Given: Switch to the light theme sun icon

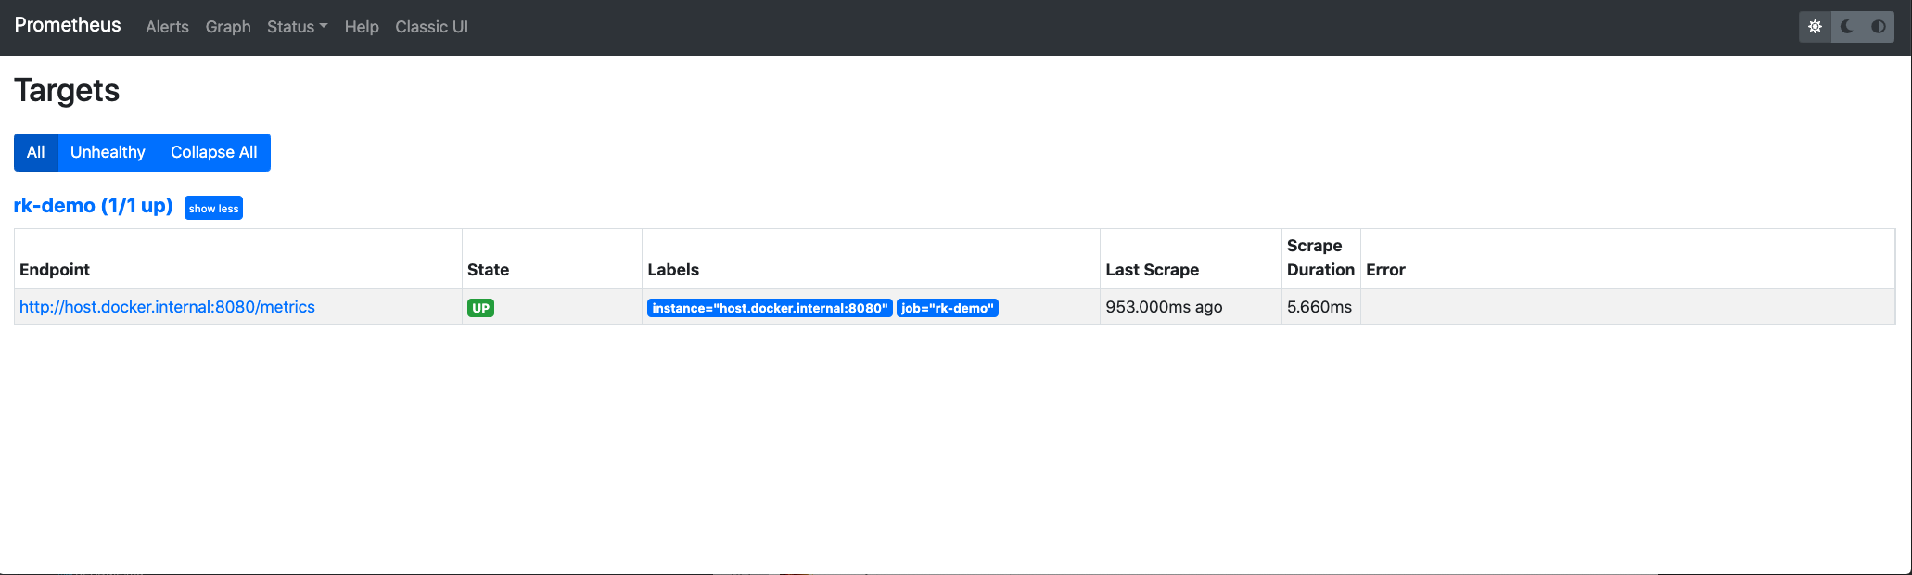Looking at the screenshot, I should tap(1815, 27).
